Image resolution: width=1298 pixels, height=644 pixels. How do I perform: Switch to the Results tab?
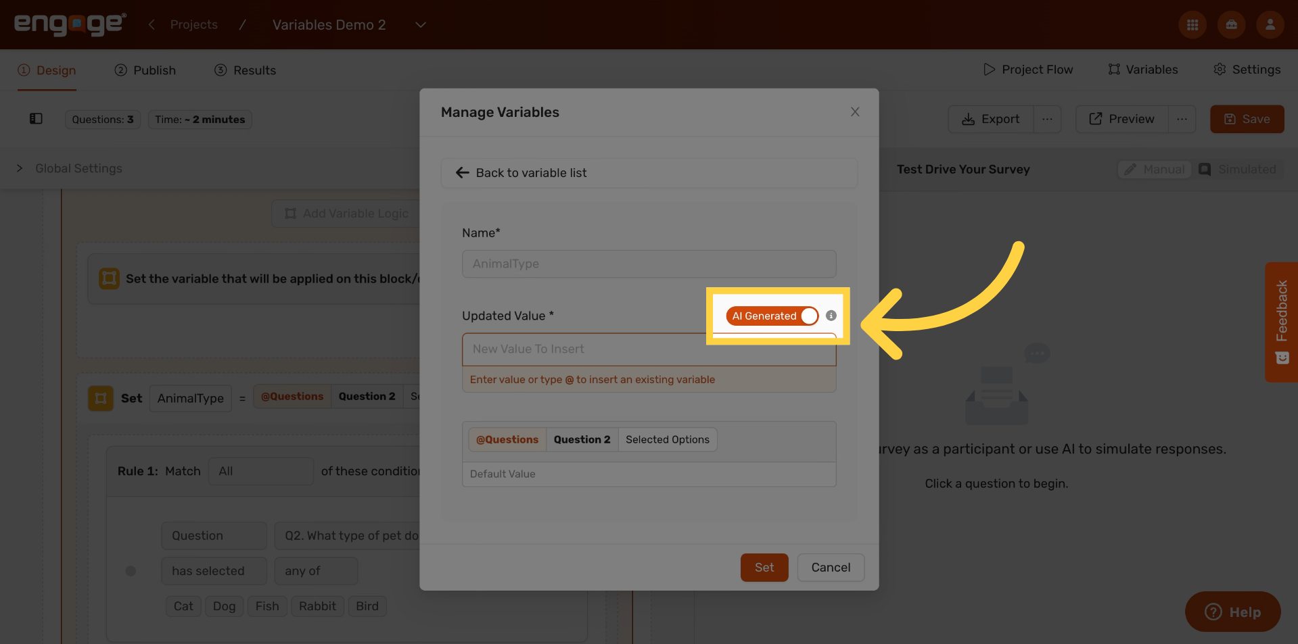pos(246,70)
